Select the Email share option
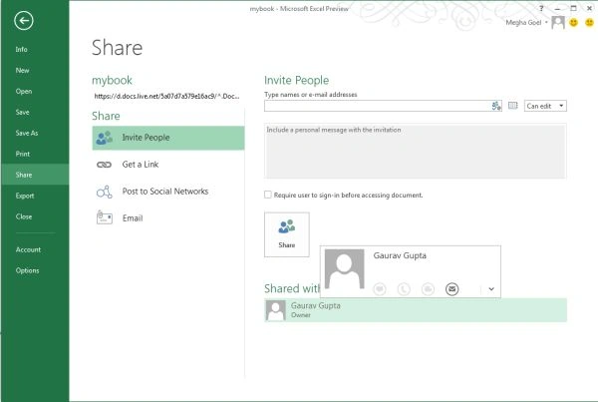 click(168, 218)
